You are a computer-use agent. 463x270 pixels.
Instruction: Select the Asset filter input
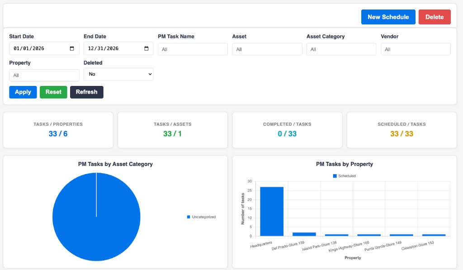(267, 49)
